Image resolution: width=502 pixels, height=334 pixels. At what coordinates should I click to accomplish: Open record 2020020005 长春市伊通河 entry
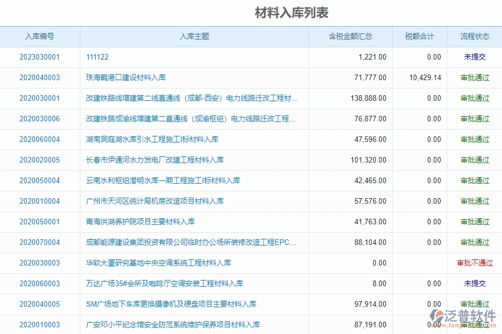pyautogui.click(x=40, y=160)
